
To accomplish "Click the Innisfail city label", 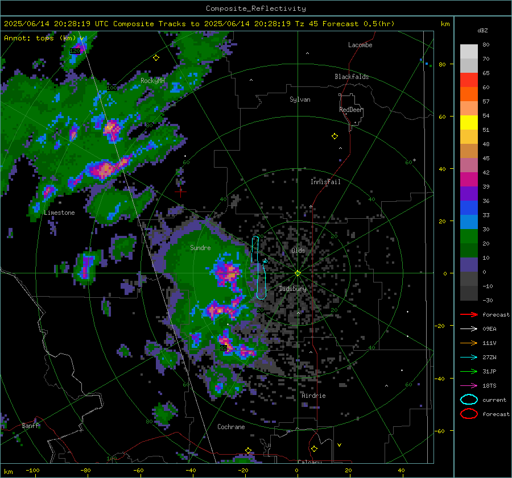I will pos(325,182).
